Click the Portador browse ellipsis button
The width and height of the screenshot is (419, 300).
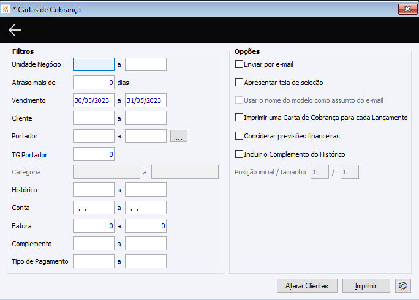pyautogui.click(x=178, y=136)
